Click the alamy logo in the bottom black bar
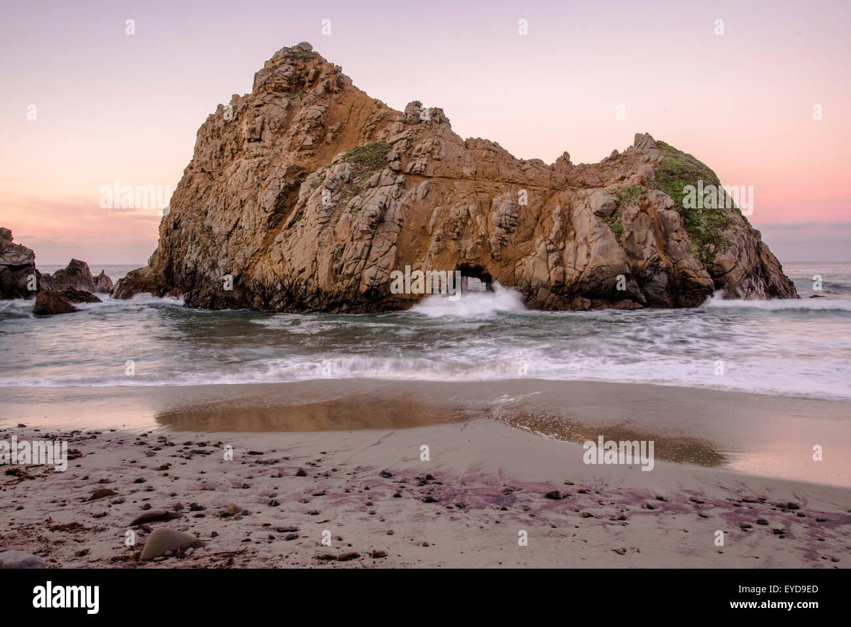Image resolution: width=851 pixels, height=627 pixels. pos(66,598)
